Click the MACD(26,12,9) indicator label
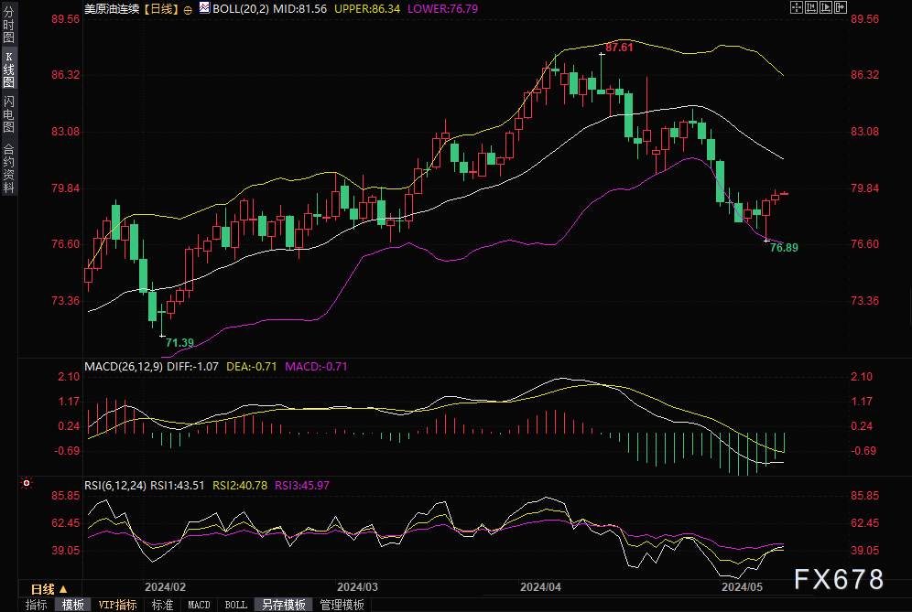Screen dimensions: 912x612 click(x=124, y=367)
